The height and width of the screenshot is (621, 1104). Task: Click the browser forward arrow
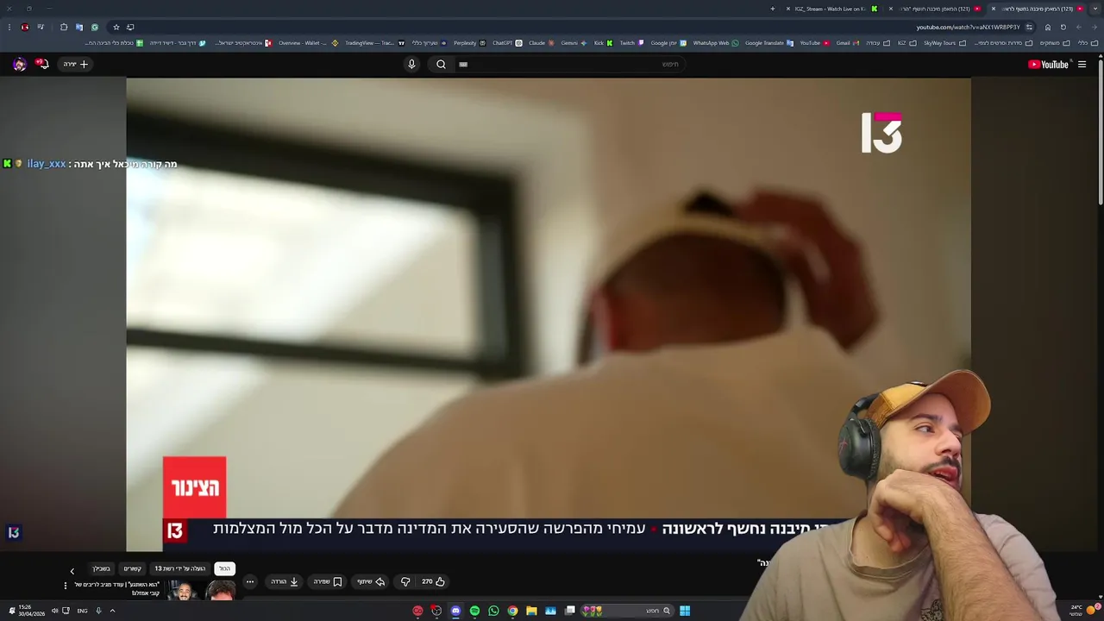tap(1078, 27)
